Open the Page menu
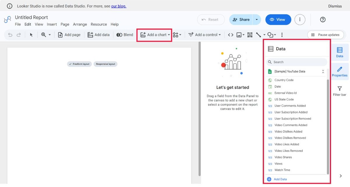The image size is (350, 187). pyautogui.click(x=65, y=24)
